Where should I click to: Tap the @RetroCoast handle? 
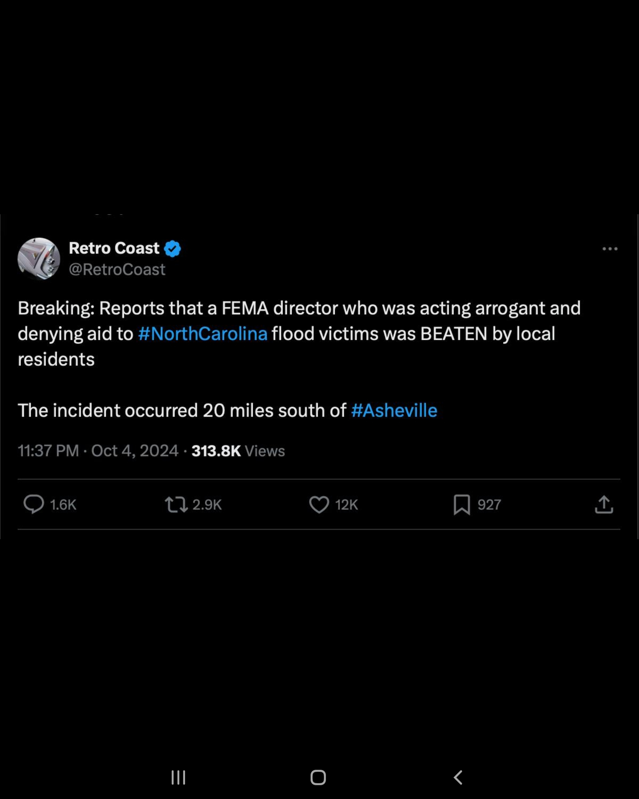click(117, 270)
